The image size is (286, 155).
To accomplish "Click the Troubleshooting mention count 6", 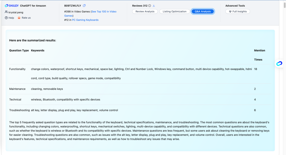I will point(255,110).
